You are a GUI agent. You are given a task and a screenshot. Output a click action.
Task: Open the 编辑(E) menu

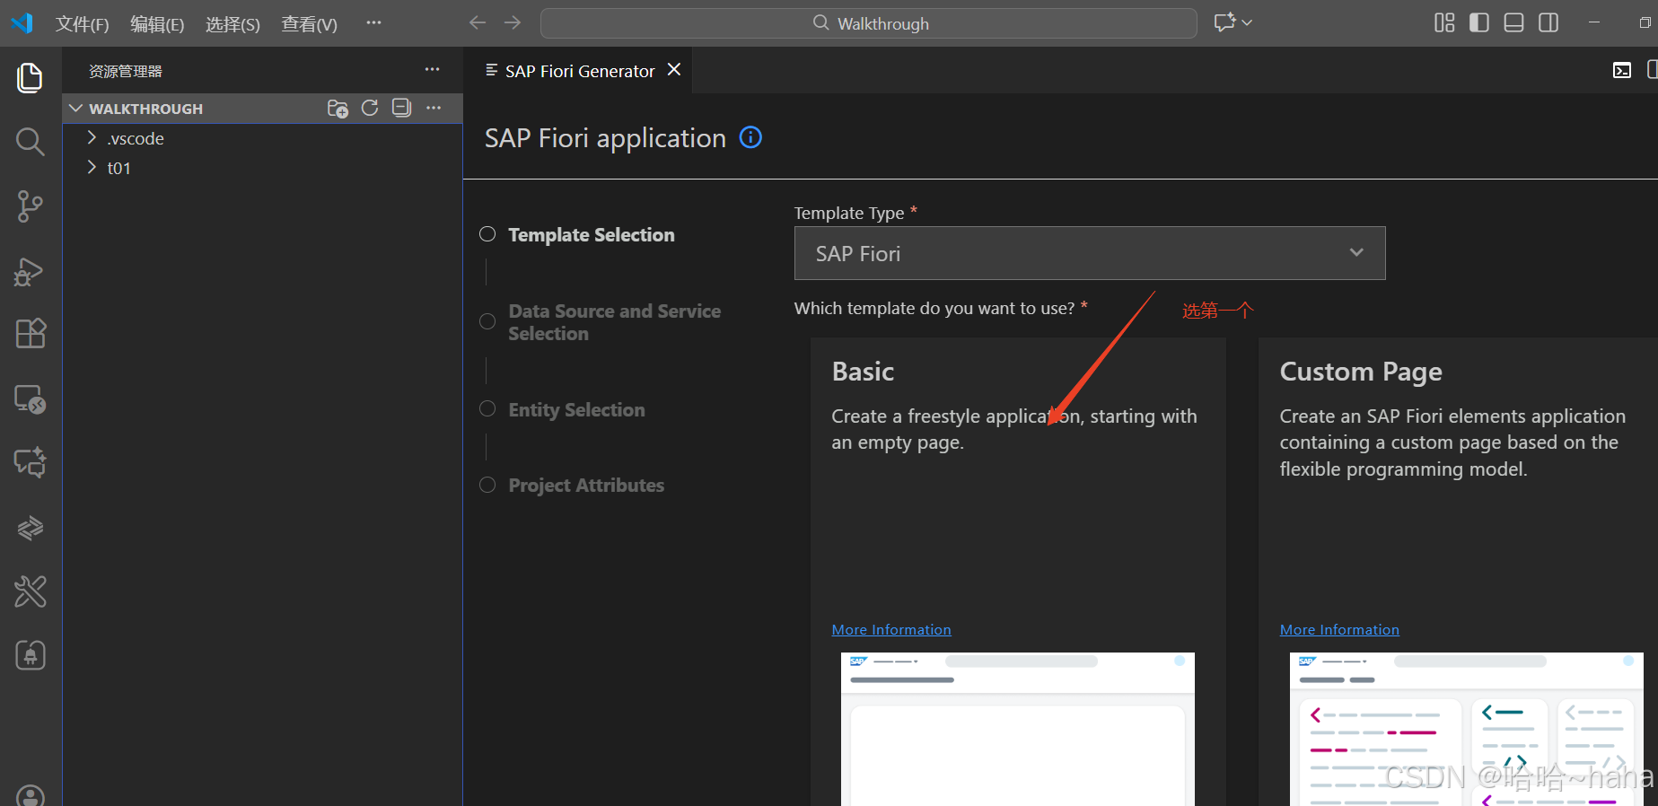pyautogui.click(x=157, y=24)
